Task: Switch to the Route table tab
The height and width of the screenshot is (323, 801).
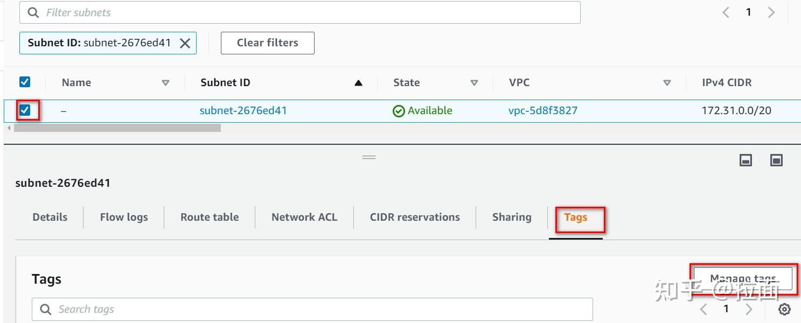Action: coord(210,217)
